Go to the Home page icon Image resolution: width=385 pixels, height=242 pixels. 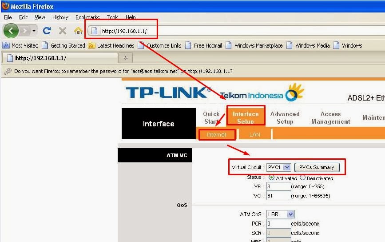78,31
